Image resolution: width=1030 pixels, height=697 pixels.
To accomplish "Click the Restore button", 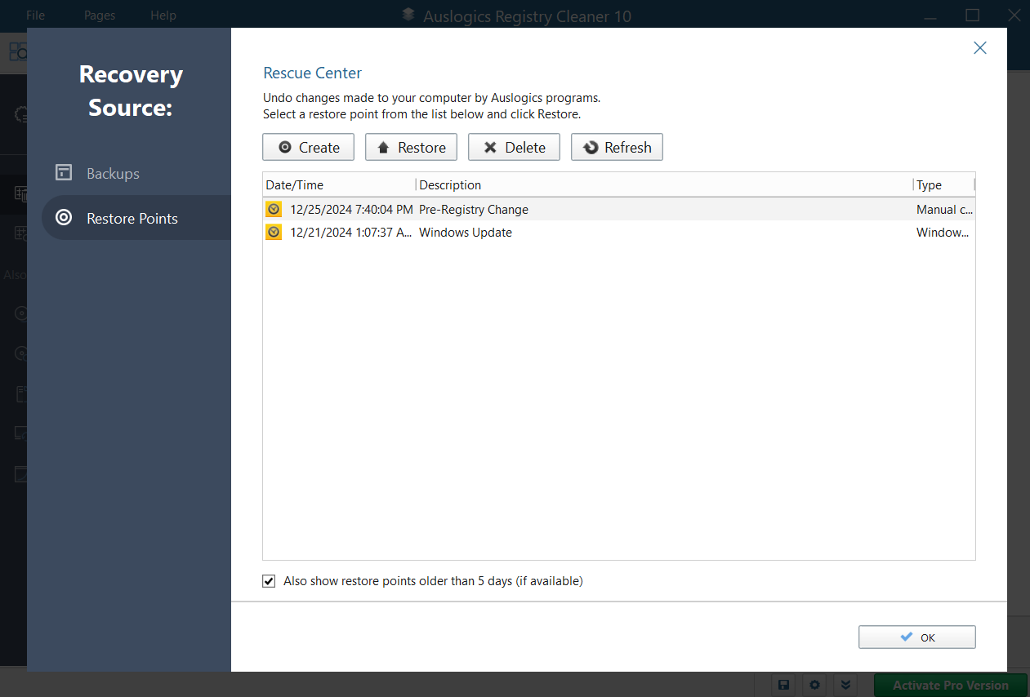I will (411, 147).
